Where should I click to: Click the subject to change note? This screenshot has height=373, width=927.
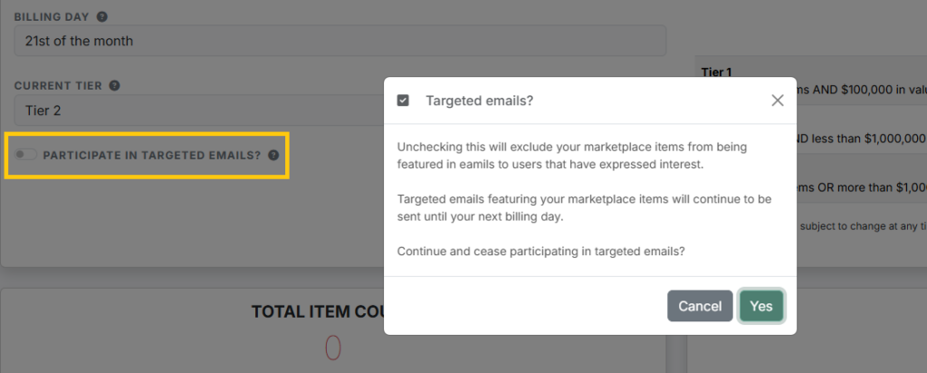862,225
